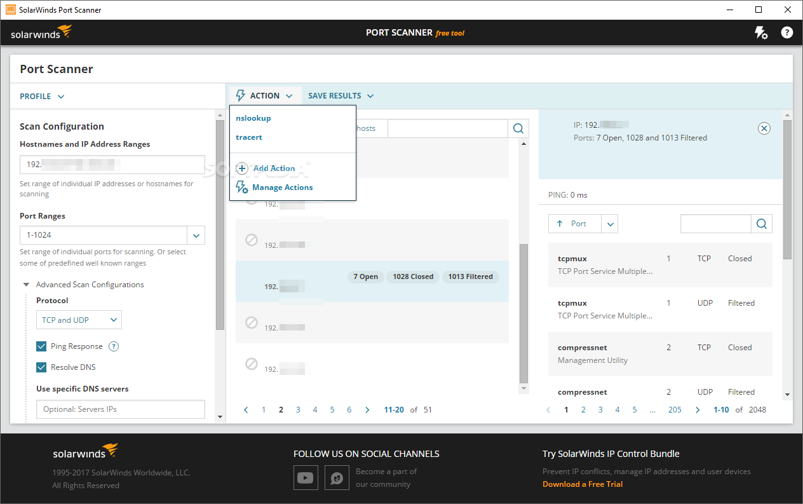Select the tcpmux TCP Closed row
The image size is (803, 504).
[x=661, y=265]
